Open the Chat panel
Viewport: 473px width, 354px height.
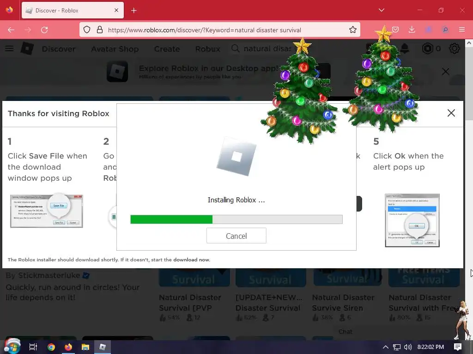(x=346, y=331)
